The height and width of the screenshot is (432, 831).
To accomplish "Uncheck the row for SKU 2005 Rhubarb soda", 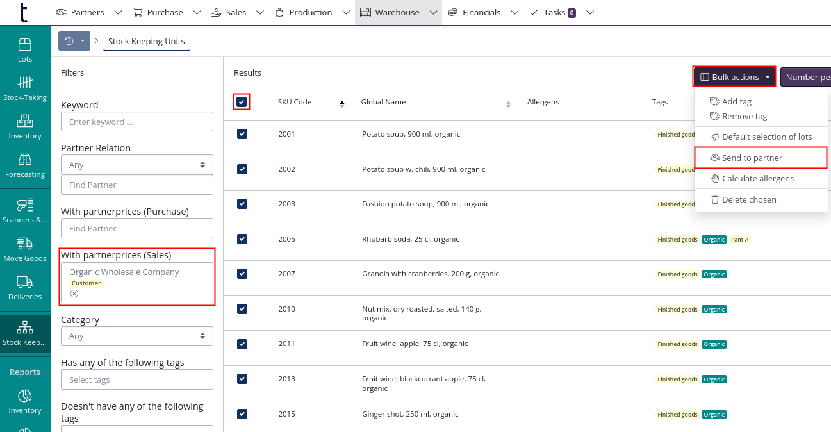I will pyautogui.click(x=242, y=238).
